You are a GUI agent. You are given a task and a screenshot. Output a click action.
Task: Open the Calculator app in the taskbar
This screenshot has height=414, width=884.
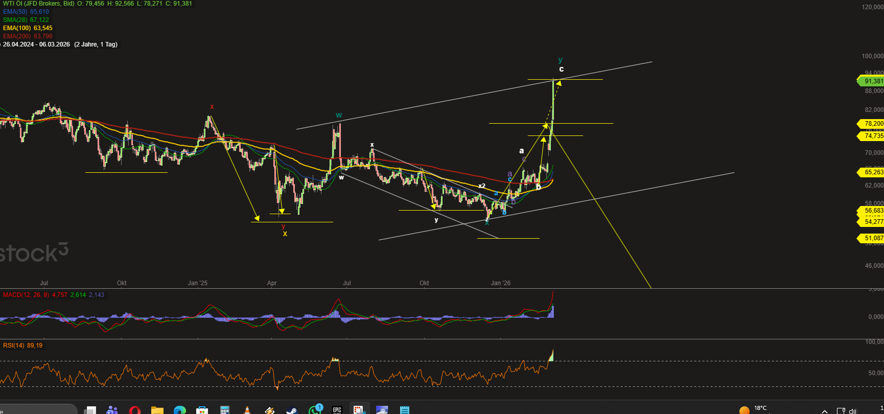pos(224,410)
